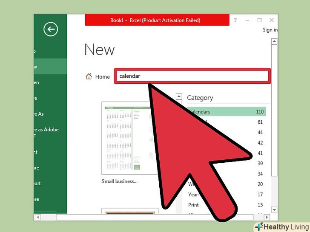
Task: Click the calendar search input field
Action: coord(192,76)
